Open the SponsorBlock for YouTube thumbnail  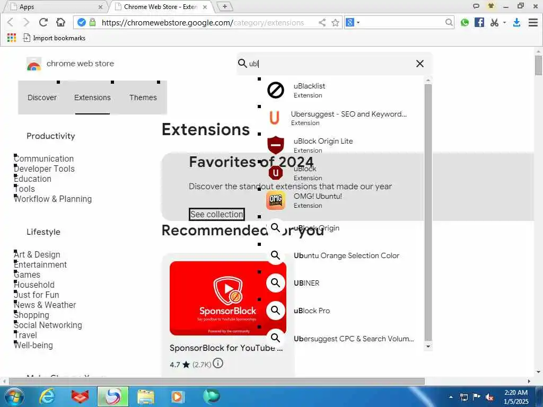point(228,298)
